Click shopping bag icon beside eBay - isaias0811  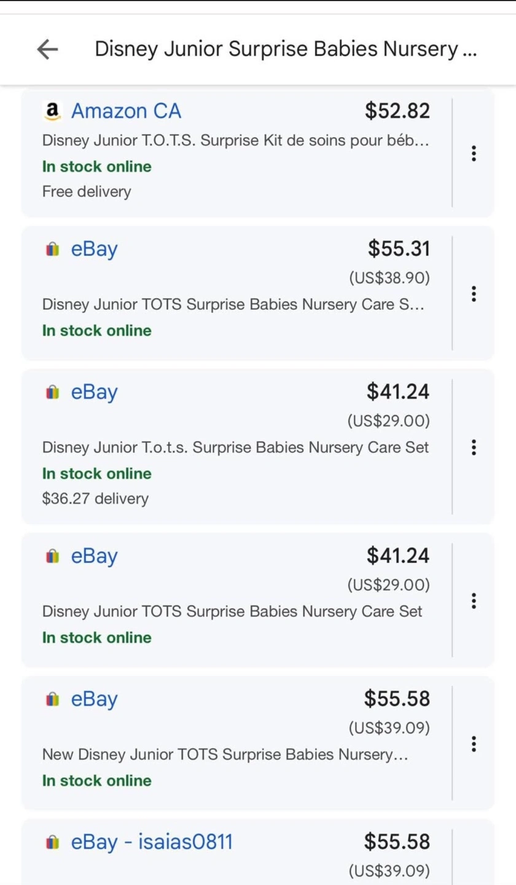[x=53, y=842]
